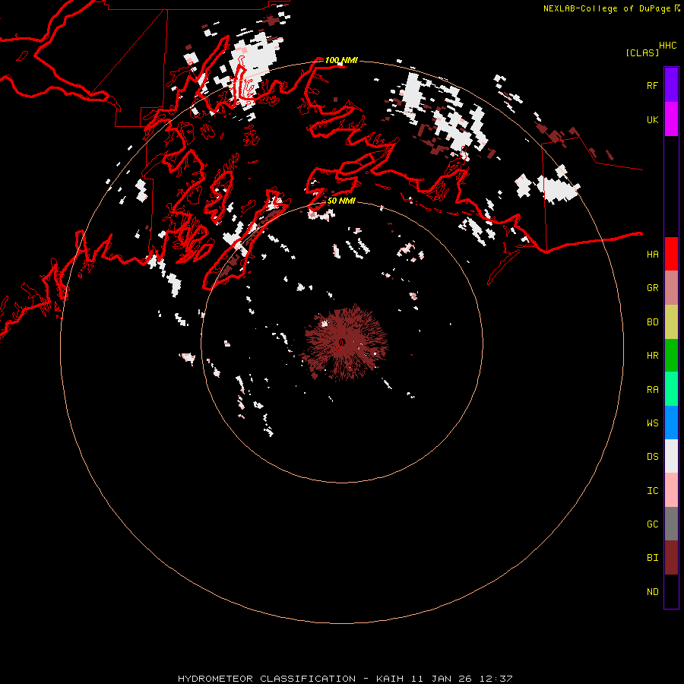
Task: Click the 50 NMI range ring label
Action: click(x=341, y=201)
